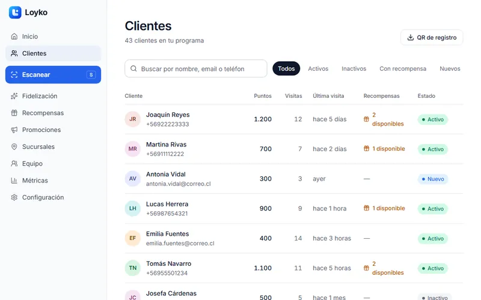Select the Nuevos filter tab
The image size is (481, 300).
pyautogui.click(x=450, y=68)
